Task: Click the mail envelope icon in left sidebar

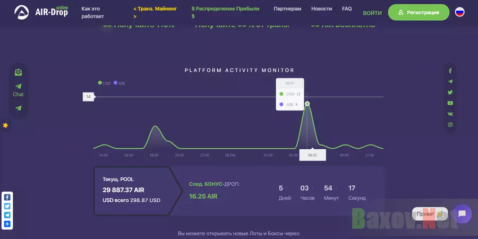Action: click(x=18, y=73)
